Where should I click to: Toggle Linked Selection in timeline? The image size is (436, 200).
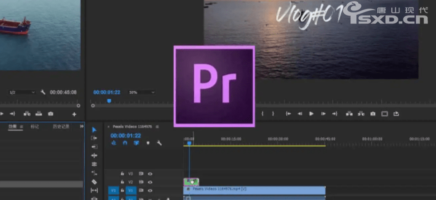coord(136,143)
